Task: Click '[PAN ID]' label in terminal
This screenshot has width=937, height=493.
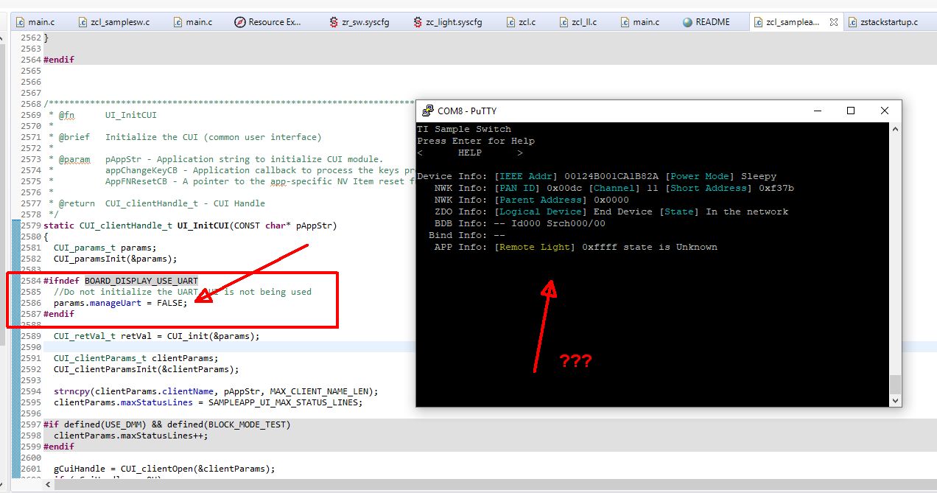Action: point(517,188)
